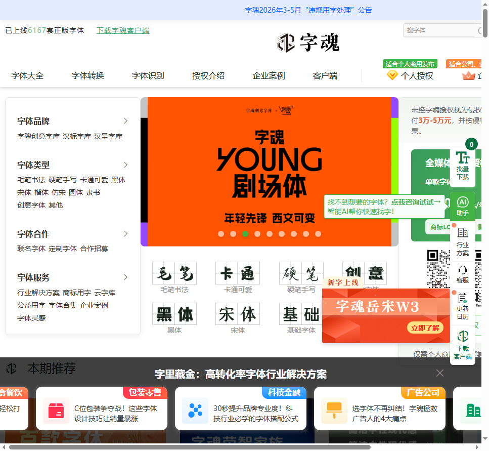Select the 硬笔手写 font category tile

coord(301,277)
